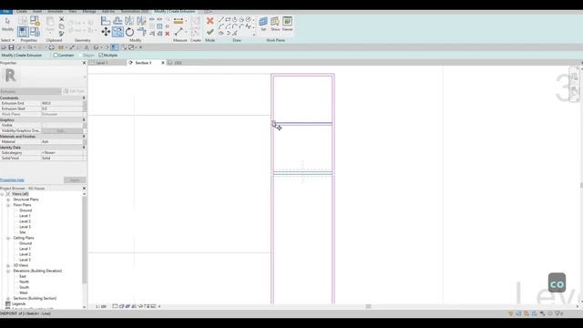583x328 pixels.
Task: Select the Rotate tool
Action: pyautogui.click(x=129, y=32)
